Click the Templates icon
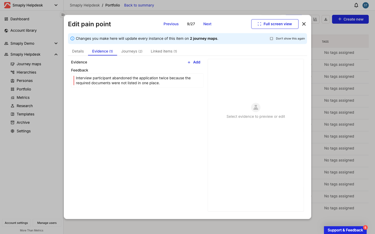Image resolution: width=375 pixels, height=234 pixels. pyautogui.click(x=12, y=114)
